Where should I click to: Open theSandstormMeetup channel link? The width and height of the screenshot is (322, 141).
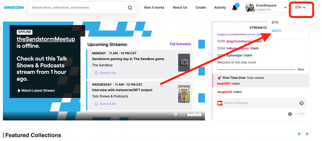[46, 39]
